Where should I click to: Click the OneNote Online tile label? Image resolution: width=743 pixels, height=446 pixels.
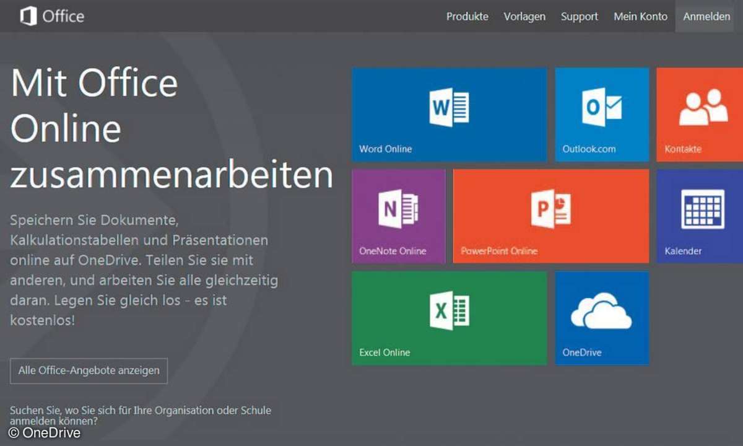(393, 251)
